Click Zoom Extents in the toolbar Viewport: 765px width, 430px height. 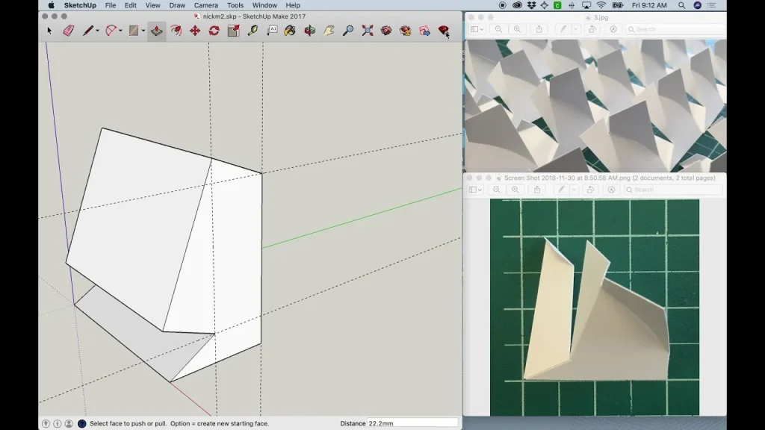[366, 31]
